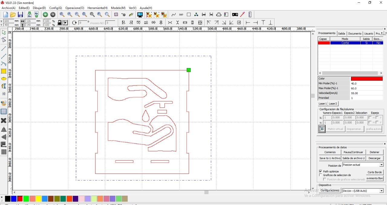The width and height of the screenshot is (387, 205).
Task: Open the Posicion actual dropdown
Action: click(381, 165)
